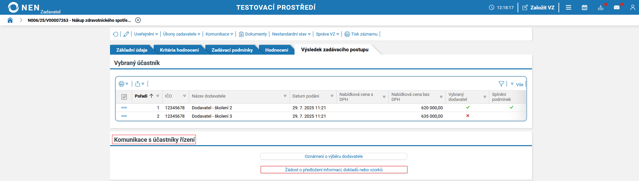Image resolution: width=639 pixels, height=181 pixels.
Task: Switch to the Kritéria hodnocení tab
Action: (179, 50)
